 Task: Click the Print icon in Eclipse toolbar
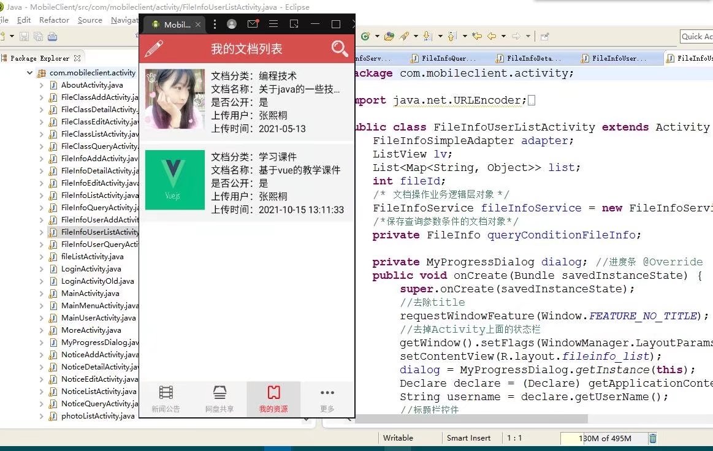[52, 36]
